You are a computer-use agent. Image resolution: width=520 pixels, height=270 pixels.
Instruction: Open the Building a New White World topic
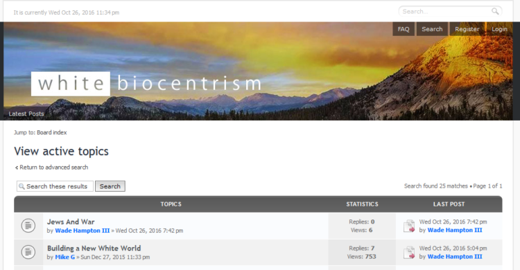tap(94, 248)
